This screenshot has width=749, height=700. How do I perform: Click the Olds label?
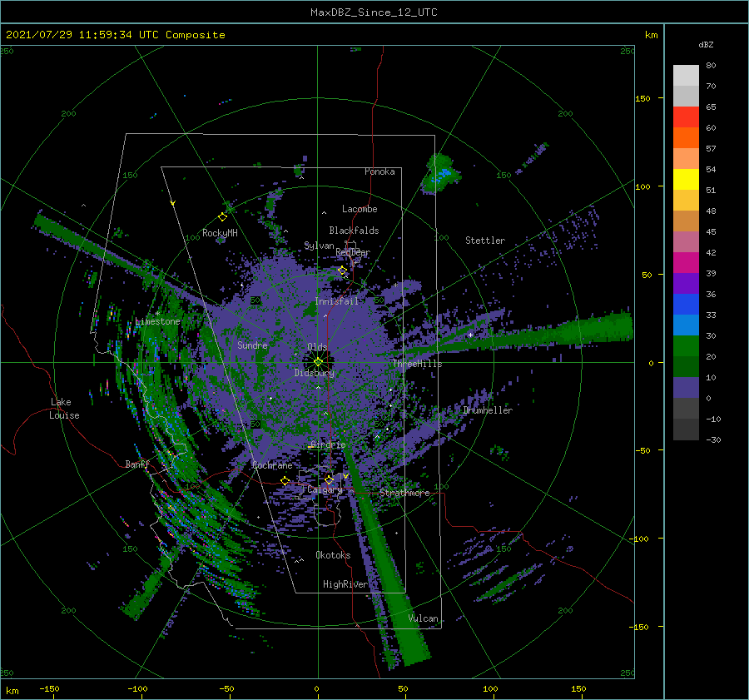click(x=317, y=347)
